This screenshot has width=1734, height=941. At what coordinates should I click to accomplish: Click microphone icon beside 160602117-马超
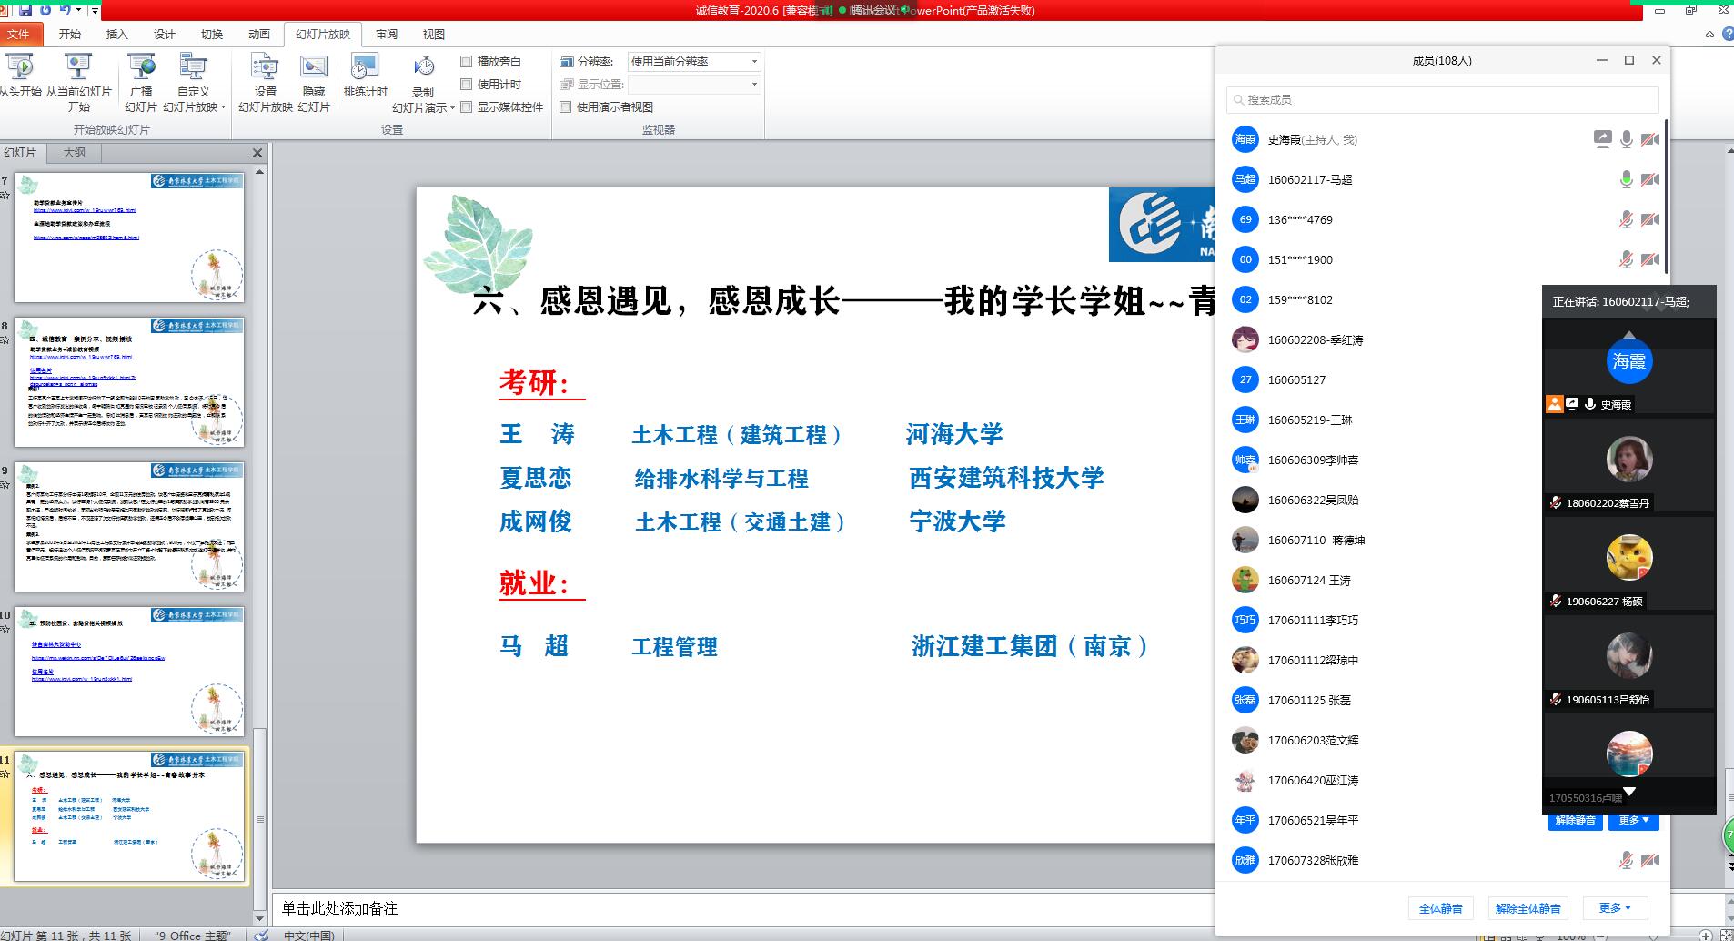pos(1626,180)
